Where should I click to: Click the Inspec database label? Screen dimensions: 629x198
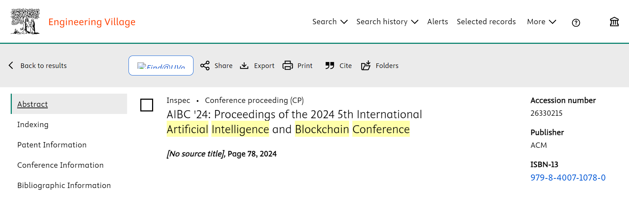[x=178, y=100]
